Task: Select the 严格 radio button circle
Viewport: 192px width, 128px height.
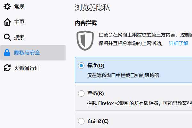Action: coord(81,93)
